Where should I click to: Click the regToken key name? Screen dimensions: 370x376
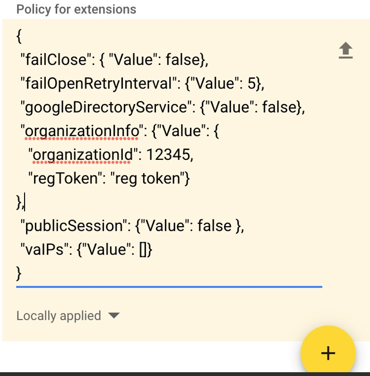click(65, 179)
